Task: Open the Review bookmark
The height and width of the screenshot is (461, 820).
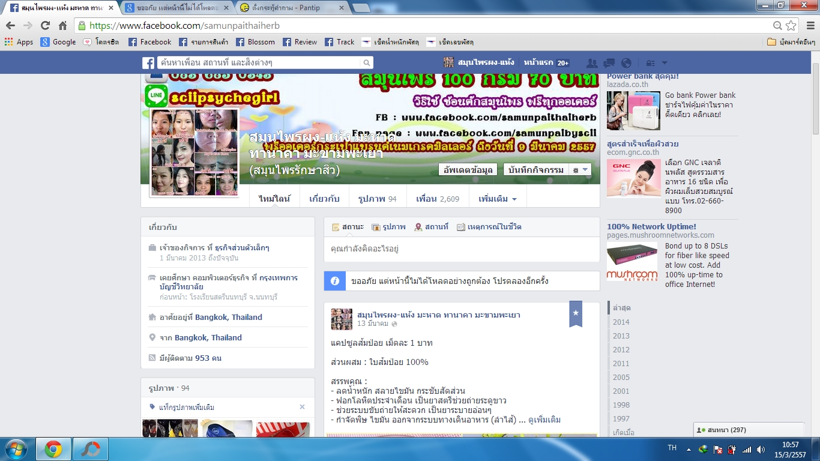Action: (300, 42)
